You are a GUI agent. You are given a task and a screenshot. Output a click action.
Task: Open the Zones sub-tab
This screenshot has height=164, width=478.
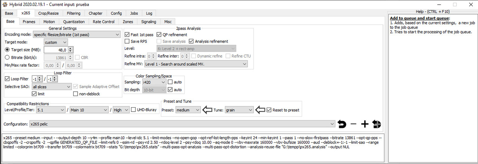[x=128, y=22]
